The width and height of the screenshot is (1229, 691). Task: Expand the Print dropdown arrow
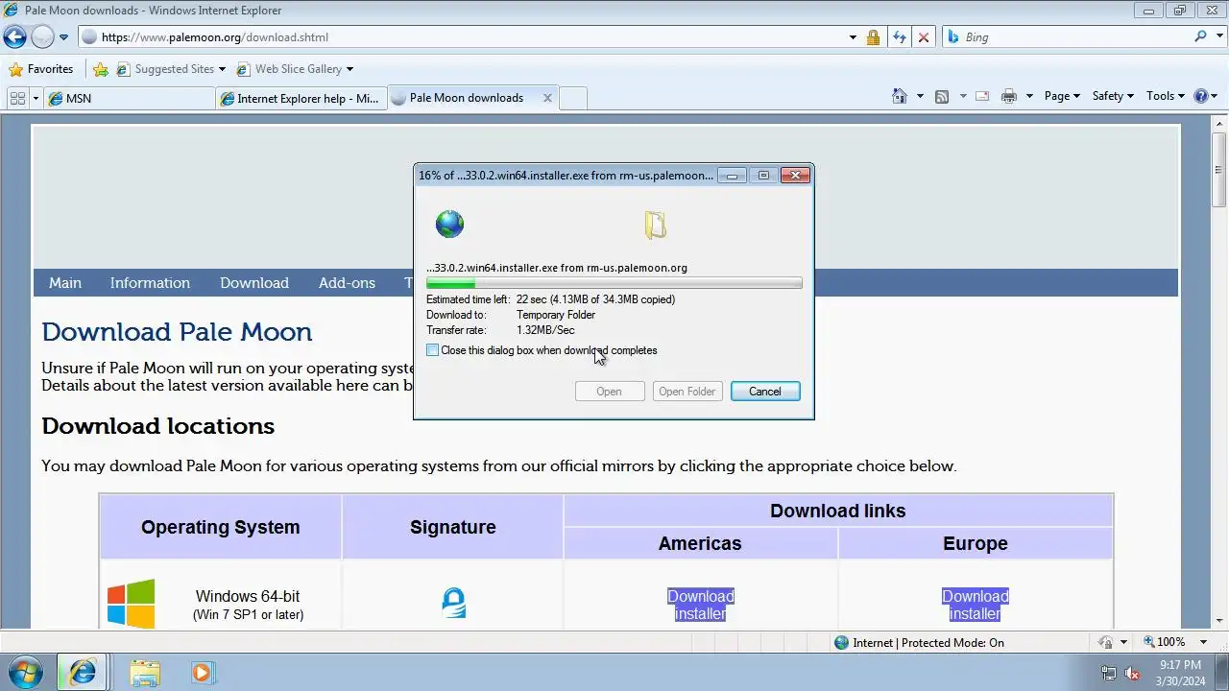coord(1029,96)
